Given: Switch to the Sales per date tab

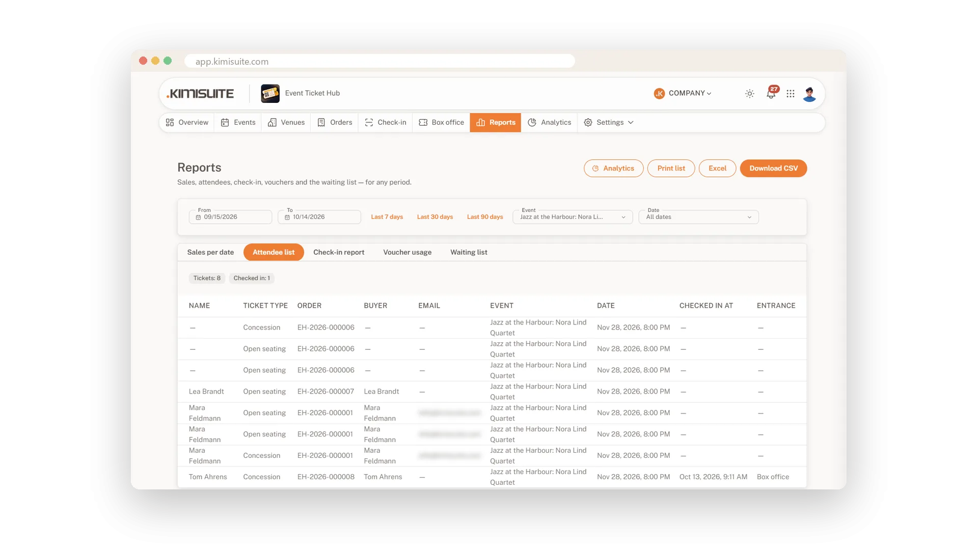Looking at the screenshot, I should pyautogui.click(x=210, y=253).
